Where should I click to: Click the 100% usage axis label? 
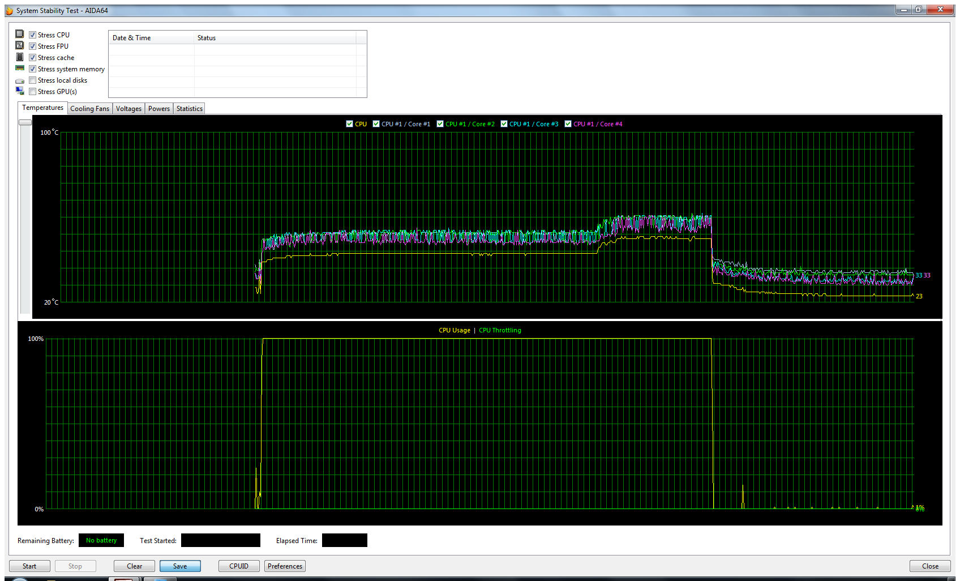pos(36,339)
